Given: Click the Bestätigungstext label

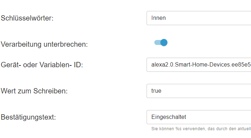Looking at the screenshot, I should [x=28, y=117].
